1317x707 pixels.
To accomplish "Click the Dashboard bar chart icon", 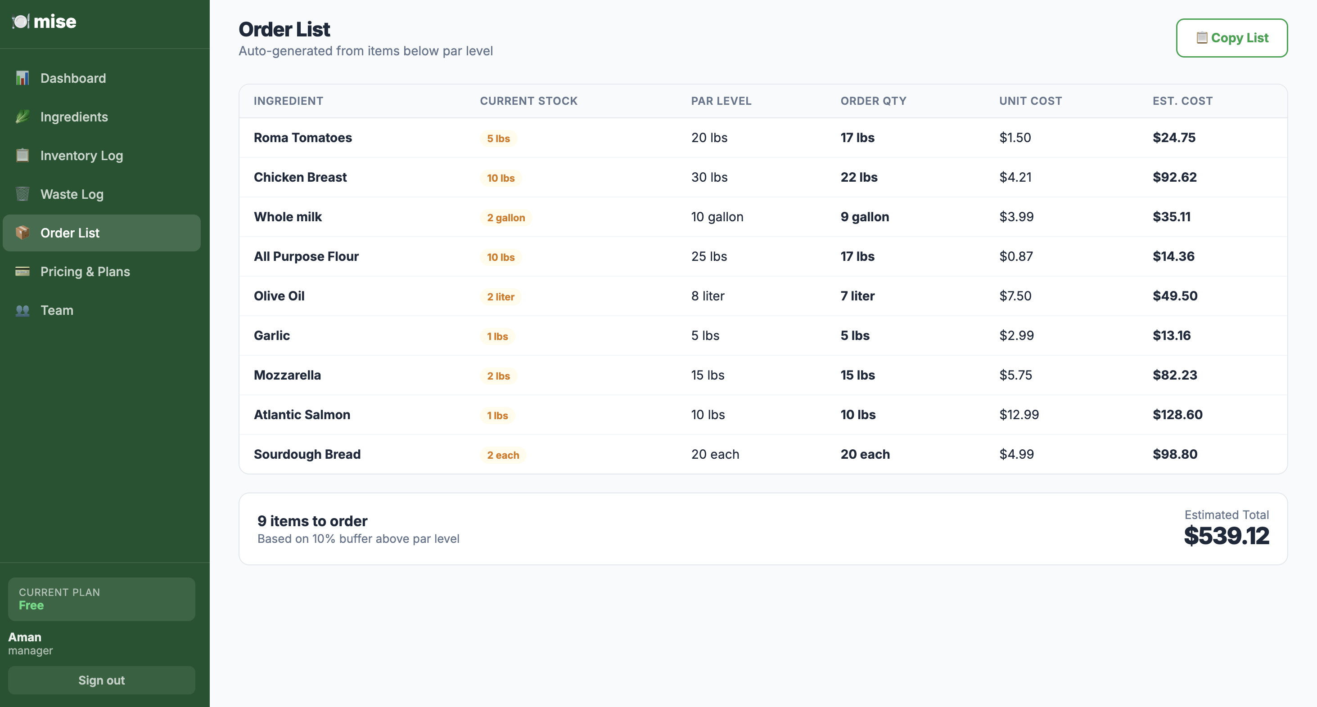I will pyautogui.click(x=22, y=78).
